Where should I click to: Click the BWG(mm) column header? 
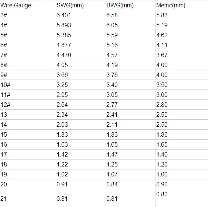tap(120, 5)
